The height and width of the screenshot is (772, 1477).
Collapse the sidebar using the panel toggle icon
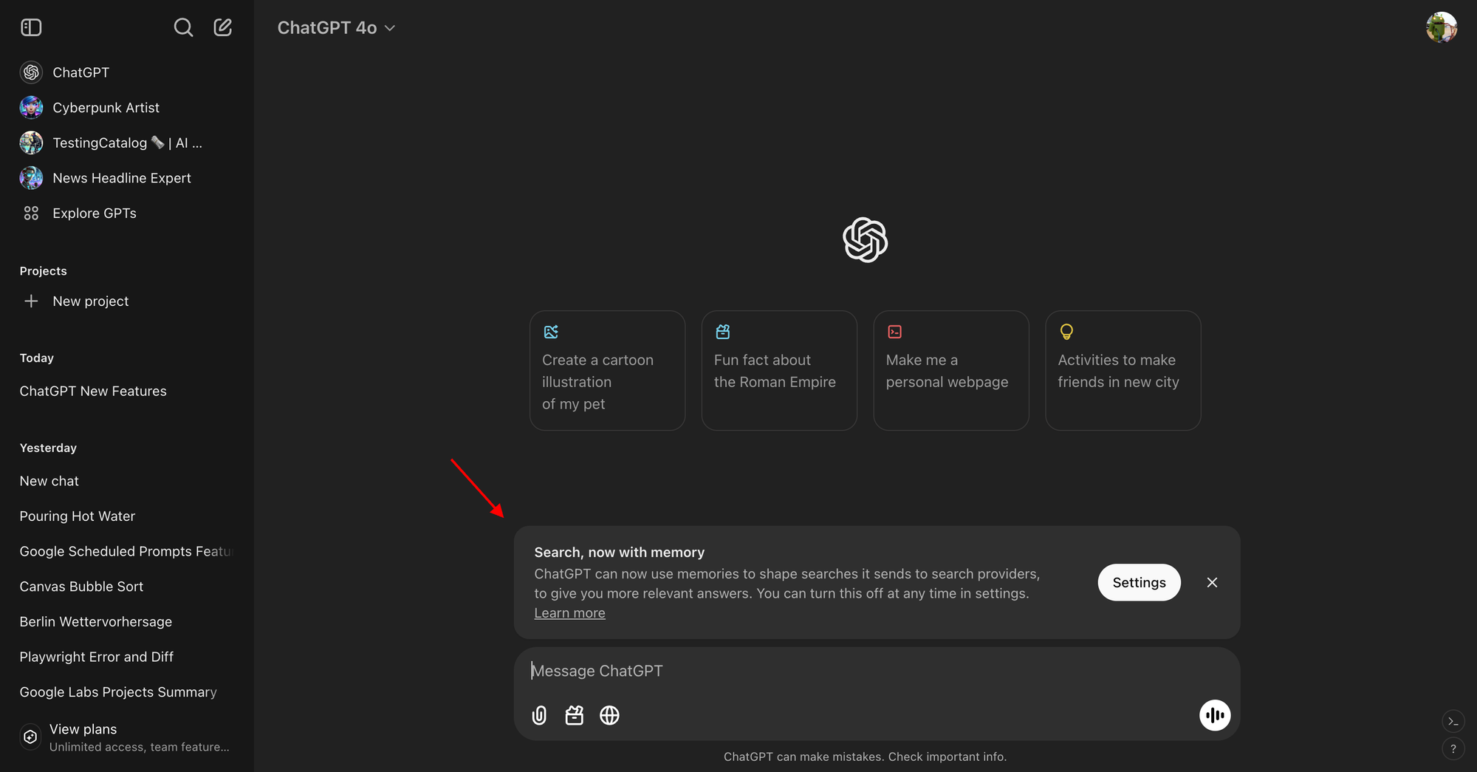31,27
